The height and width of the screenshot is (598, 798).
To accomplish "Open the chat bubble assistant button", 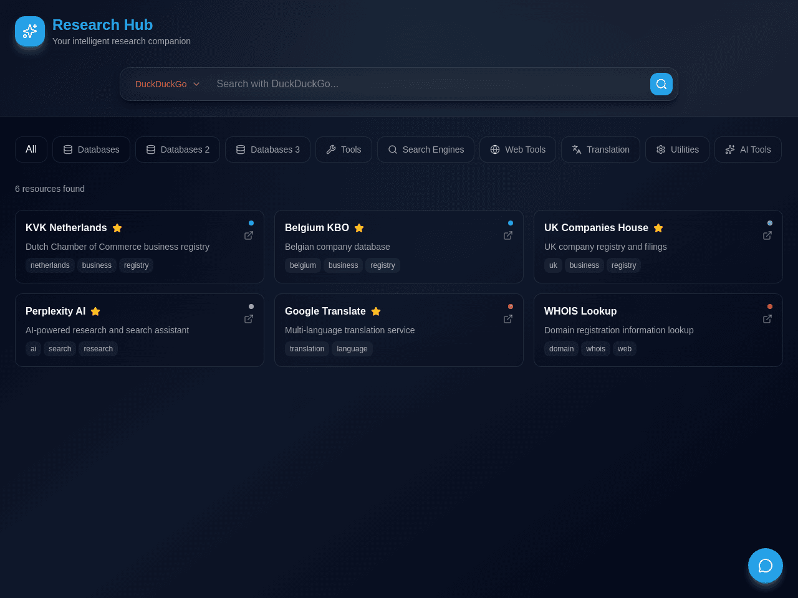I will tap(766, 566).
